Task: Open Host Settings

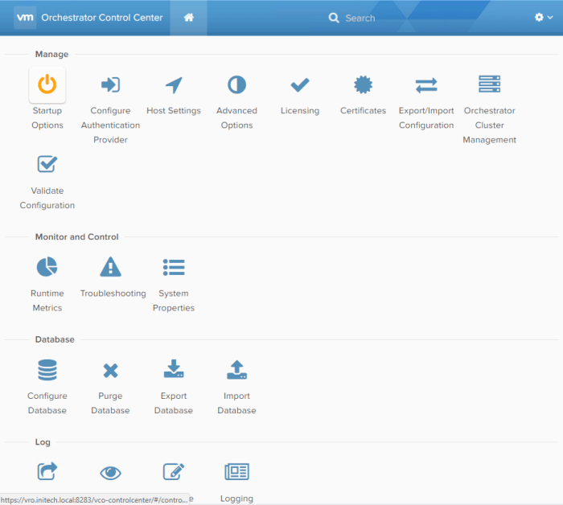Action: click(174, 85)
